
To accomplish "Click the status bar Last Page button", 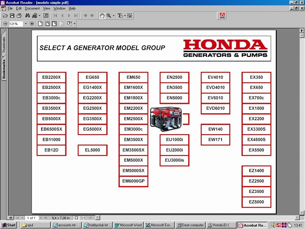I will pos(46,218).
